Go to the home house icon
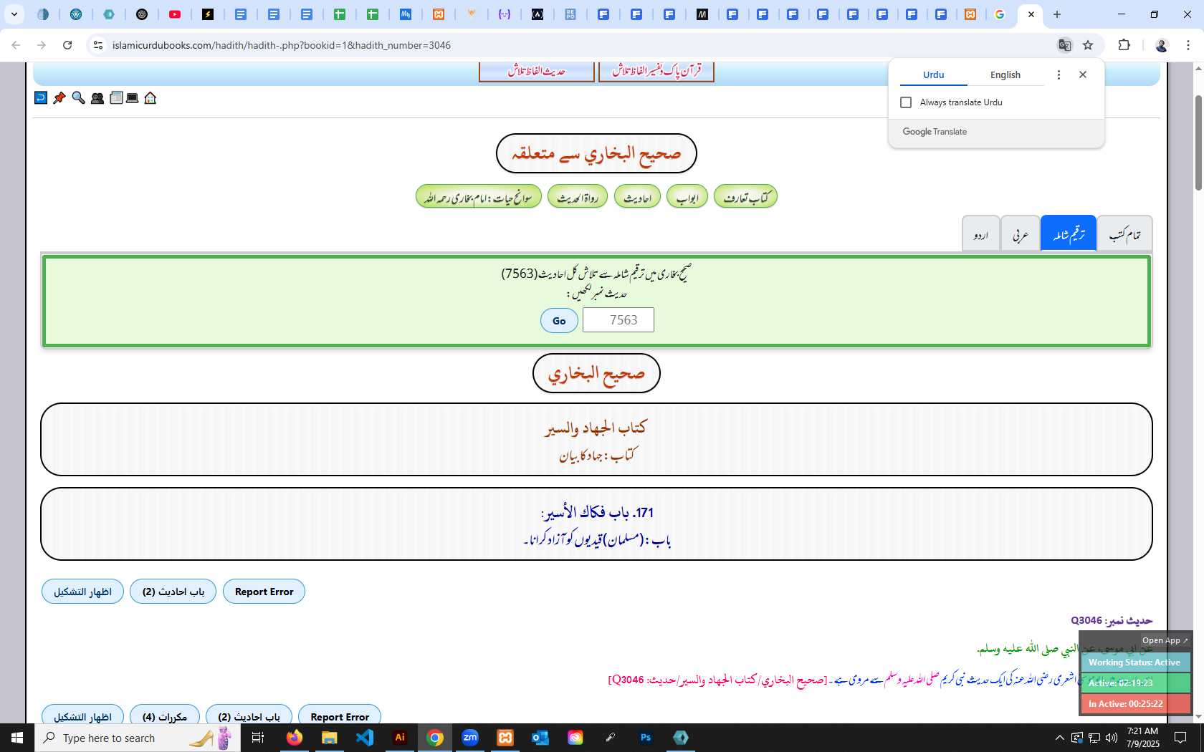Viewport: 1204px width, 752px height. pos(150,98)
